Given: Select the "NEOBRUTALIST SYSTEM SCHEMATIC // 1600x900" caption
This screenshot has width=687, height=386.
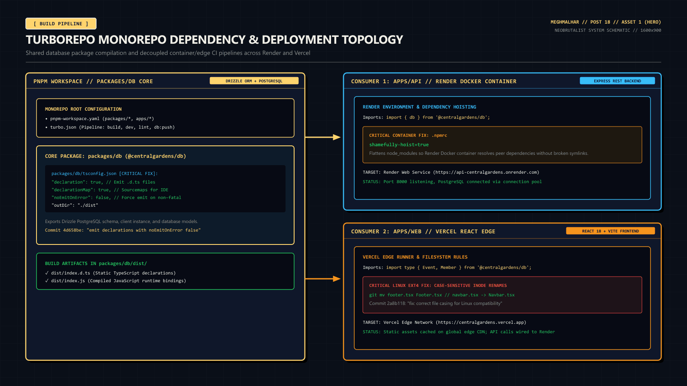Looking at the screenshot, I should click(608, 30).
